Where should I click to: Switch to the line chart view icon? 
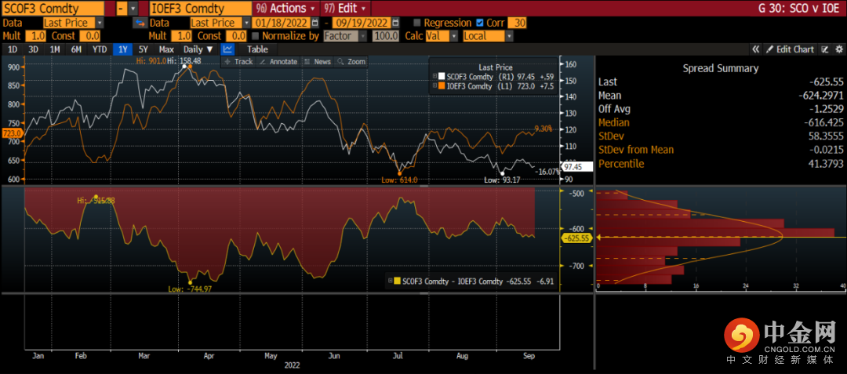coord(228,49)
